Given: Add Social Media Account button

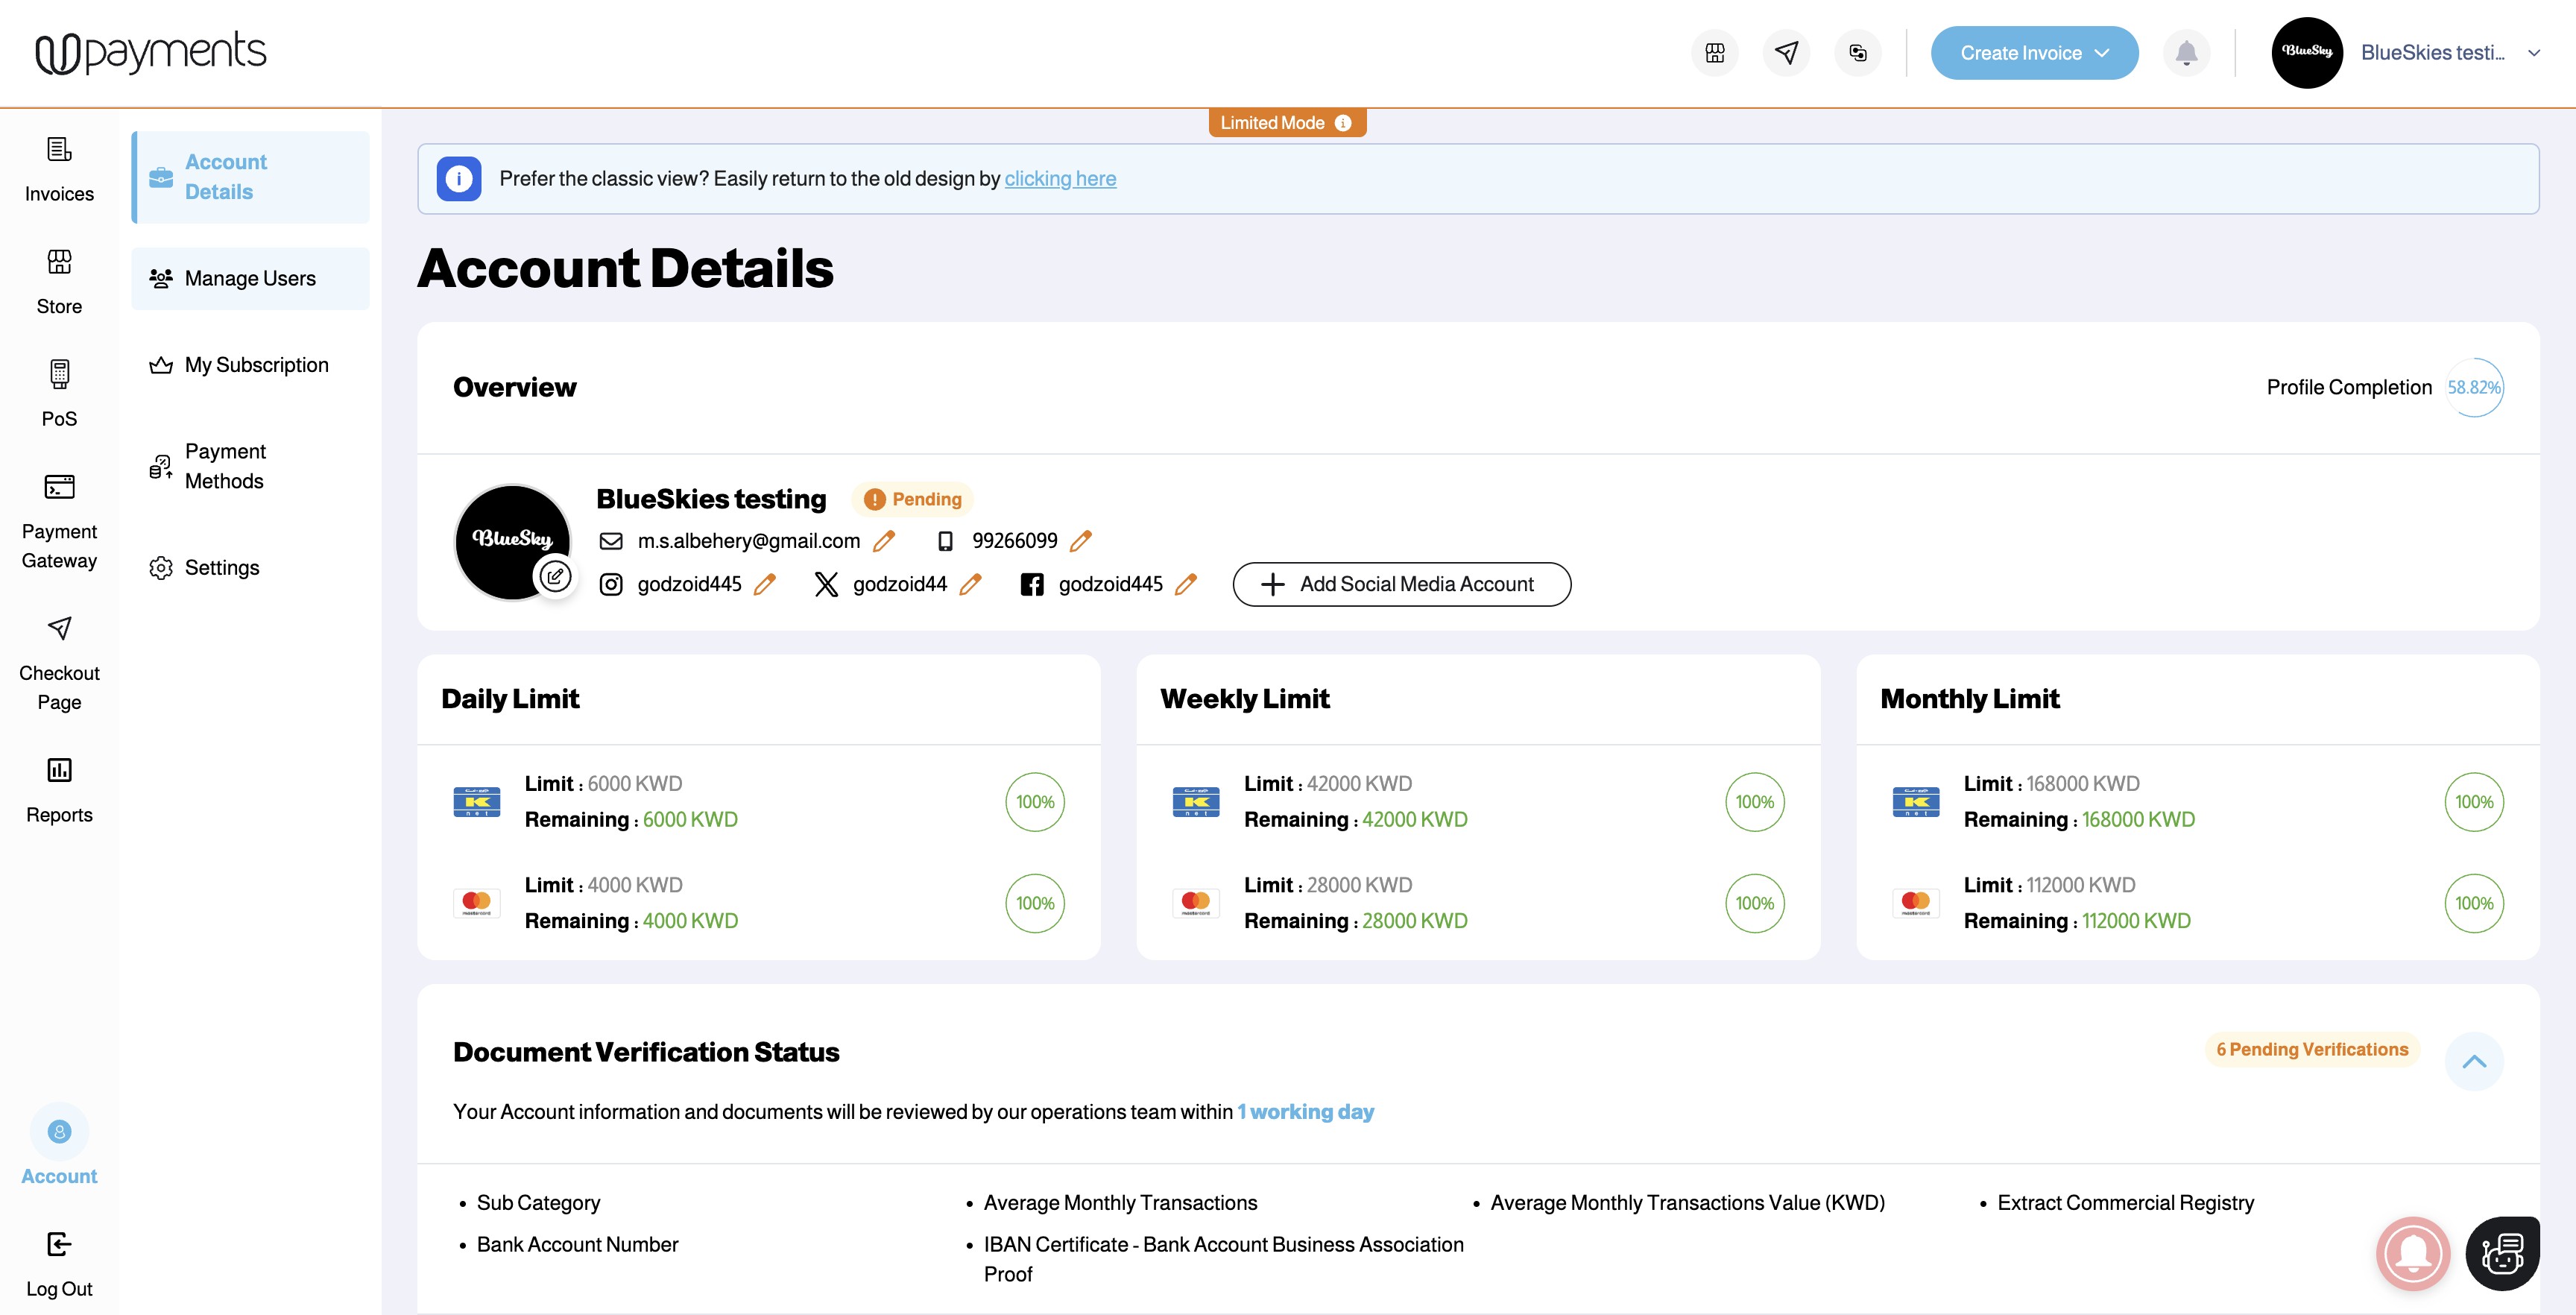Looking at the screenshot, I should pos(1401,585).
